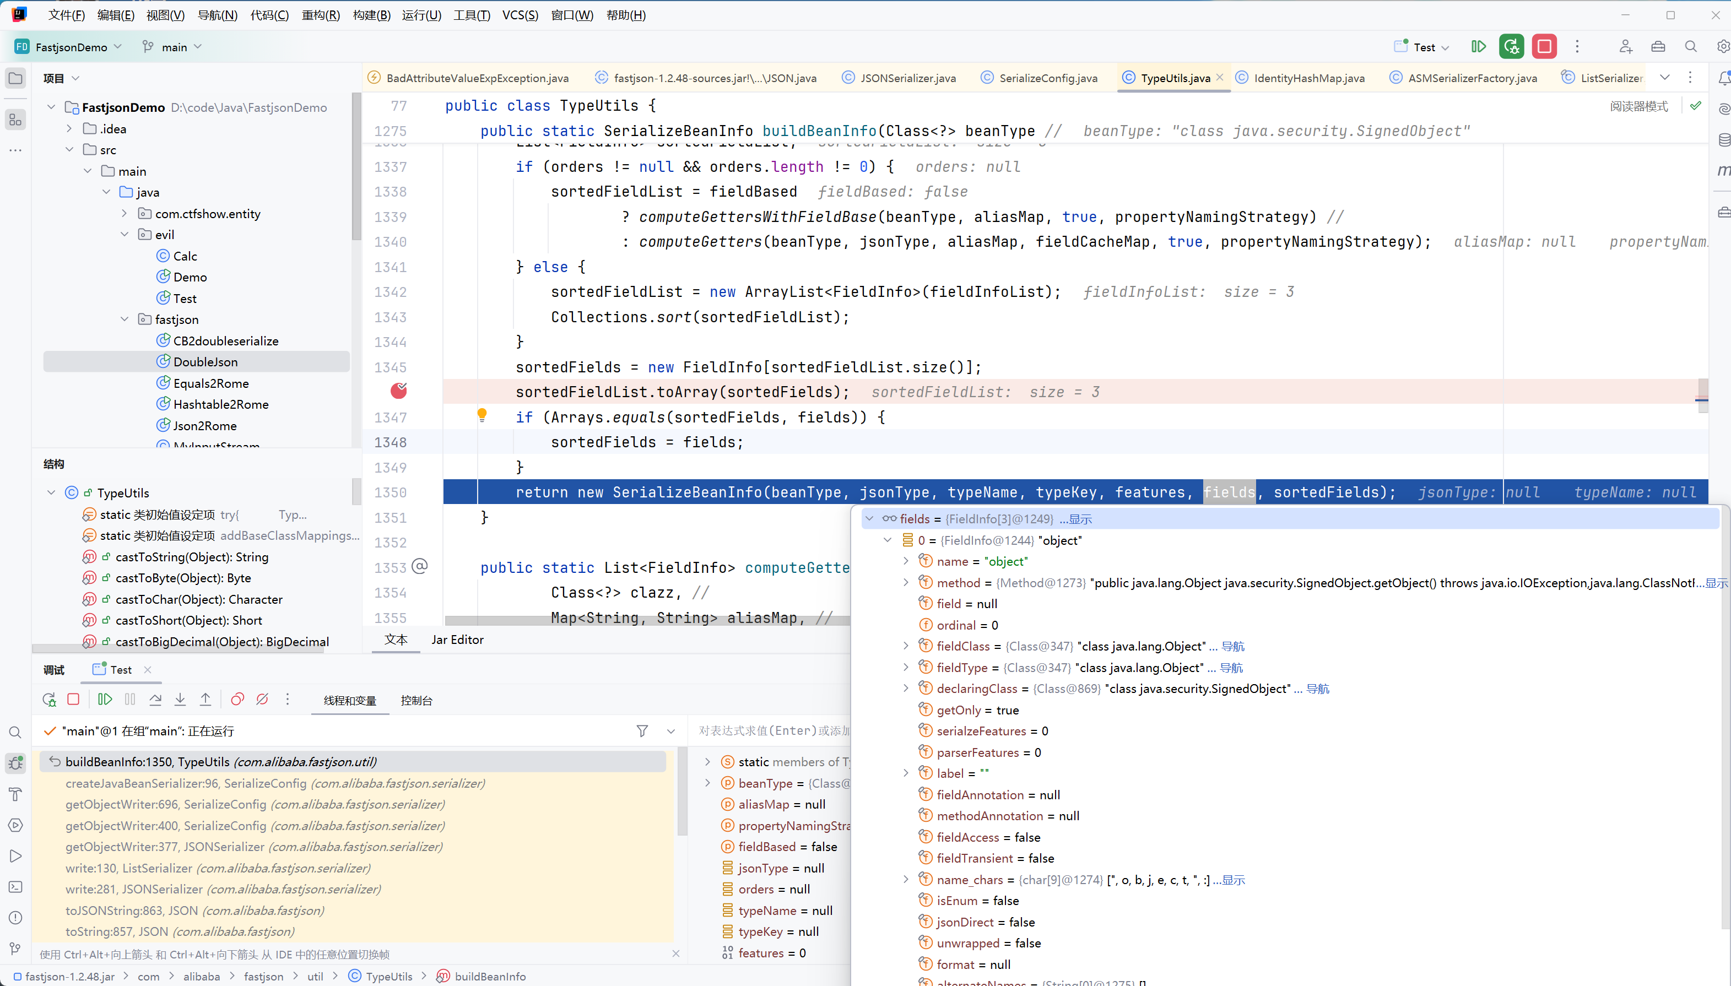
Task: Switch to SerializeConfig.java editor tab
Action: (x=1040, y=78)
